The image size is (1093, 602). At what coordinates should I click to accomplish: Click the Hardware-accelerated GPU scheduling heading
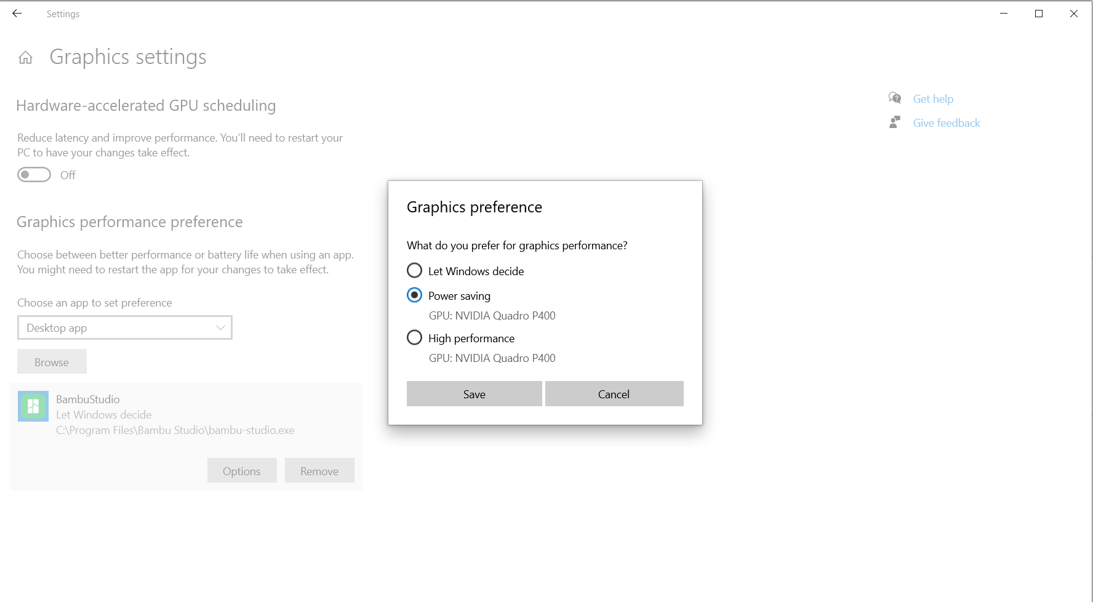point(146,106)
